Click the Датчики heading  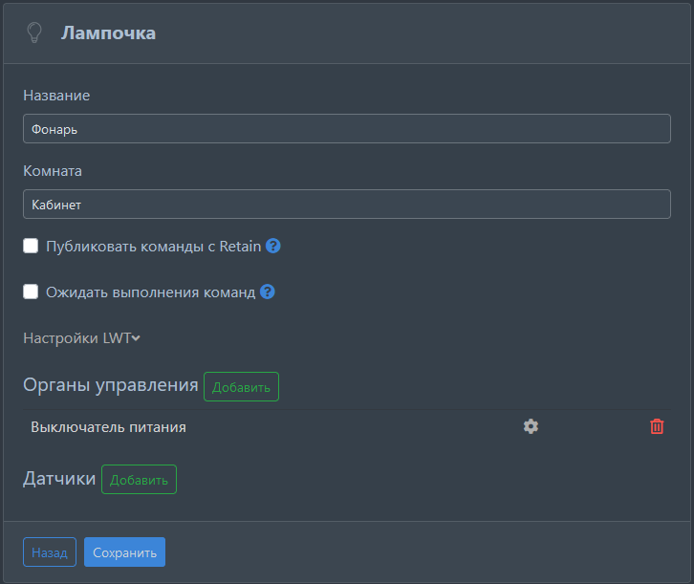pyautogui.click(x=59, y=479)
